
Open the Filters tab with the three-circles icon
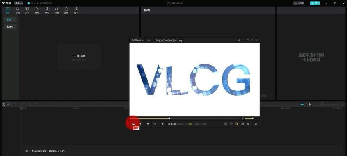66,11
